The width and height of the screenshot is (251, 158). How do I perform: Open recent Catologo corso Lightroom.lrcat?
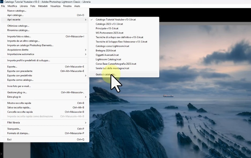124,46
